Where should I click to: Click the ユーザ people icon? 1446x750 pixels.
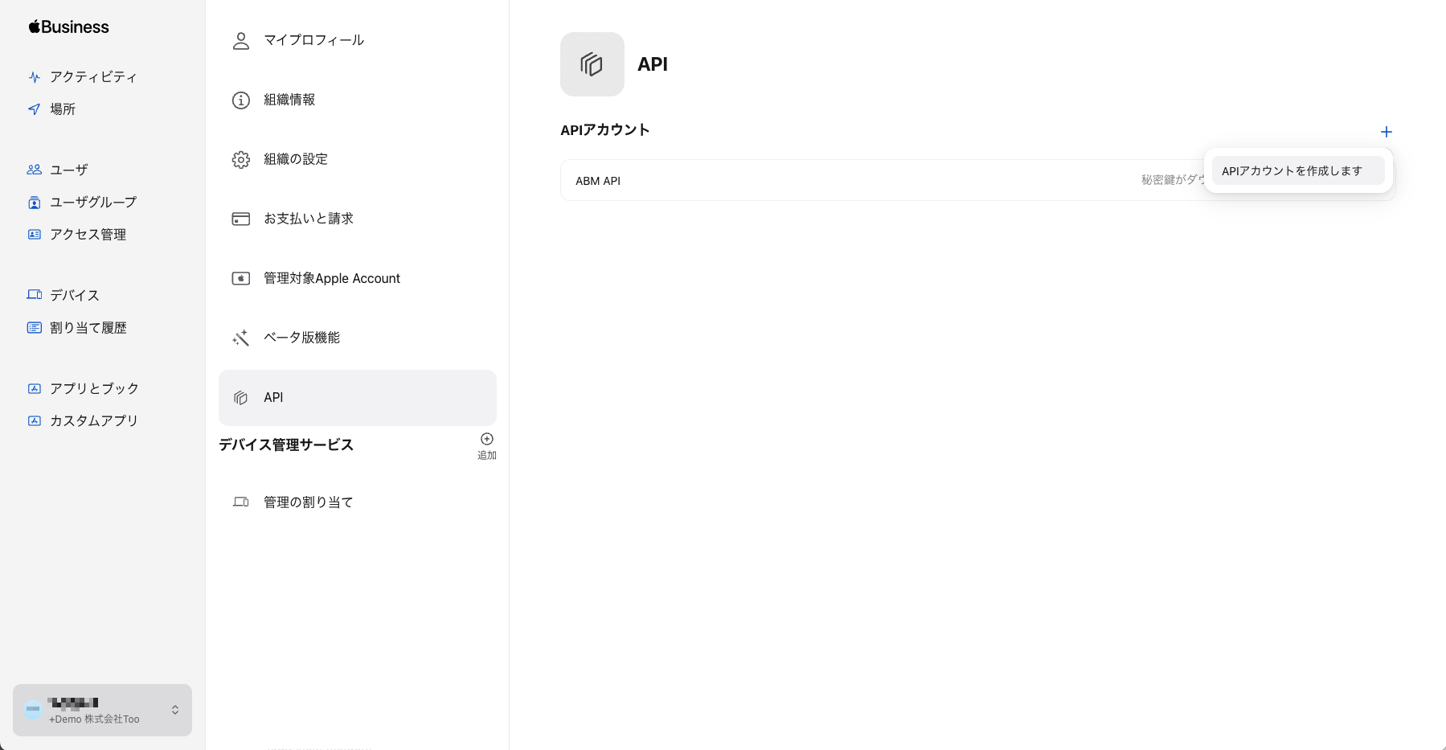(35, 170)
